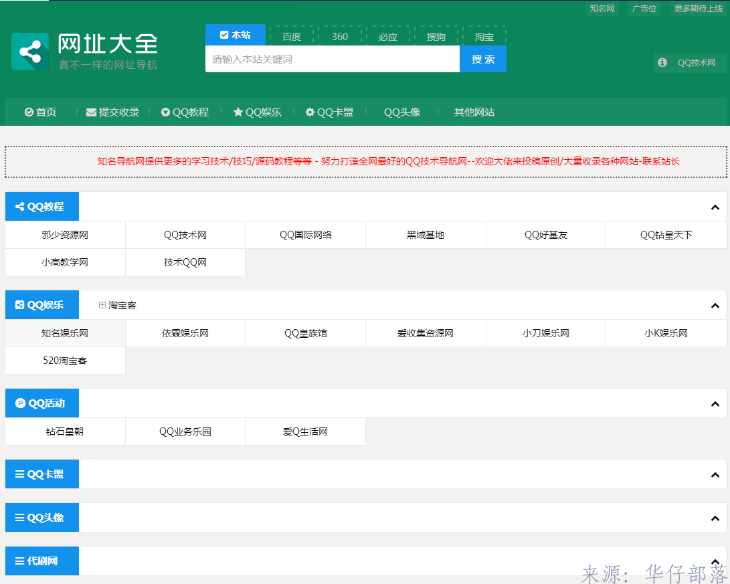
Task: Open the 小高教学网 link
Action: tap(65, 262)
